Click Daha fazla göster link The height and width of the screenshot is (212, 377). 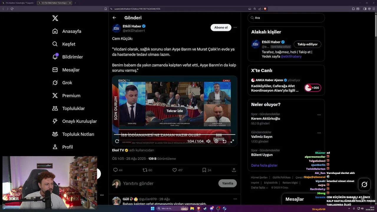click(264, 165)
